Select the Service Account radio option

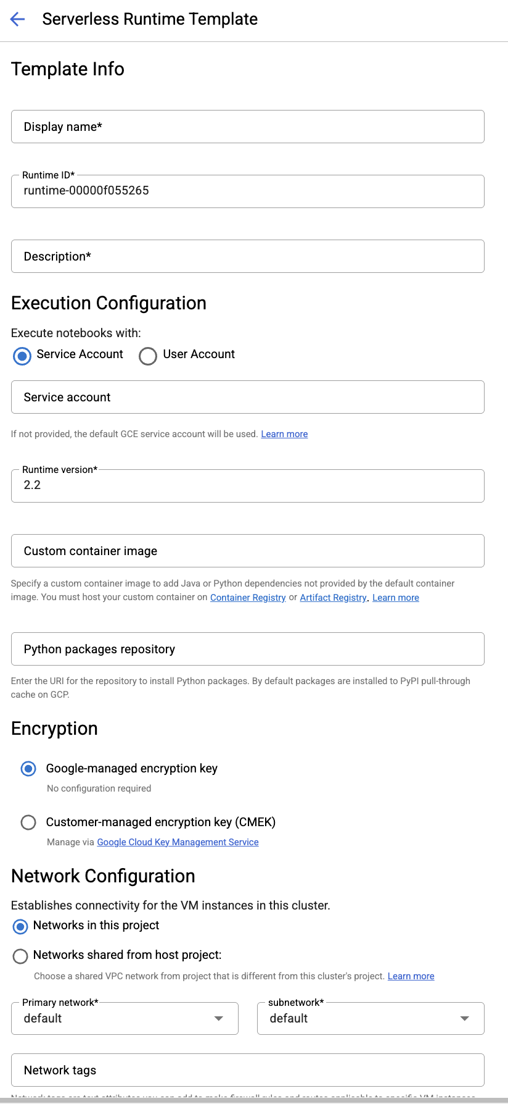tap(22, 356)
